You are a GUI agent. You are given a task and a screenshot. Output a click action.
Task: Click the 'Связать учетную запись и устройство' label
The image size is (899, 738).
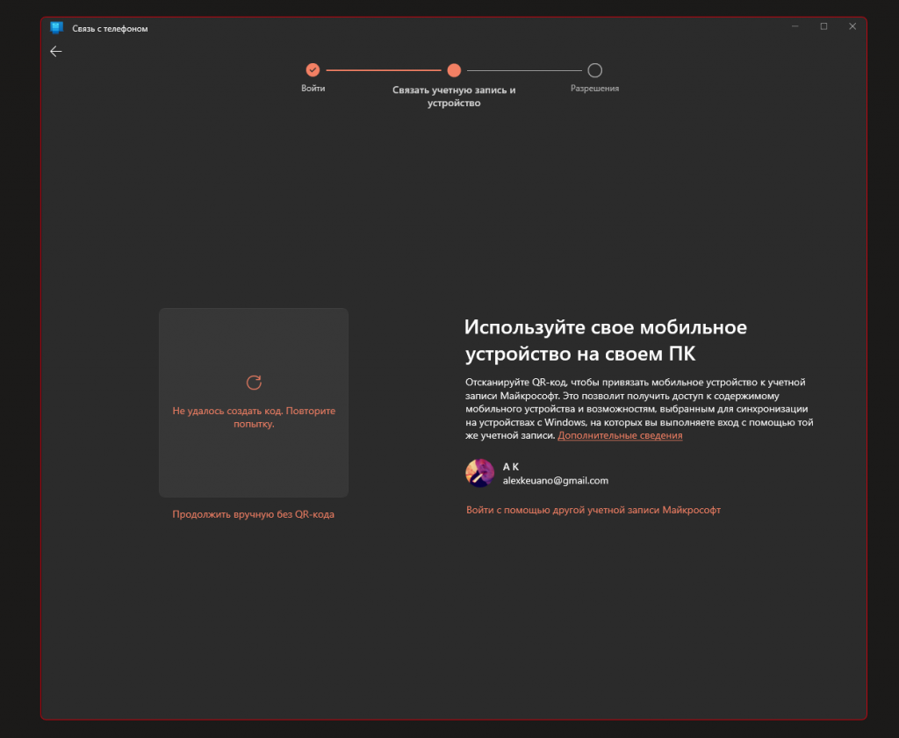(x=454, y=97)
